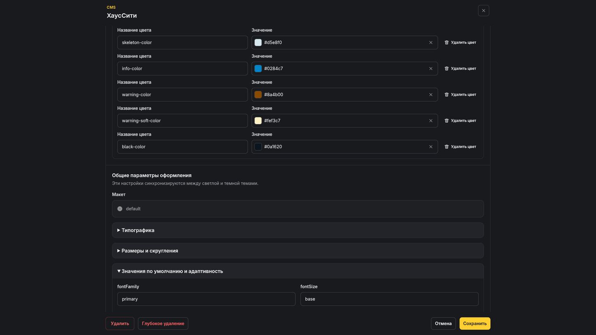Screen dimensions: 596x335
Task: Collapse Значения по умолчанию и адаптивность section
Action: (x=298, y=271)
